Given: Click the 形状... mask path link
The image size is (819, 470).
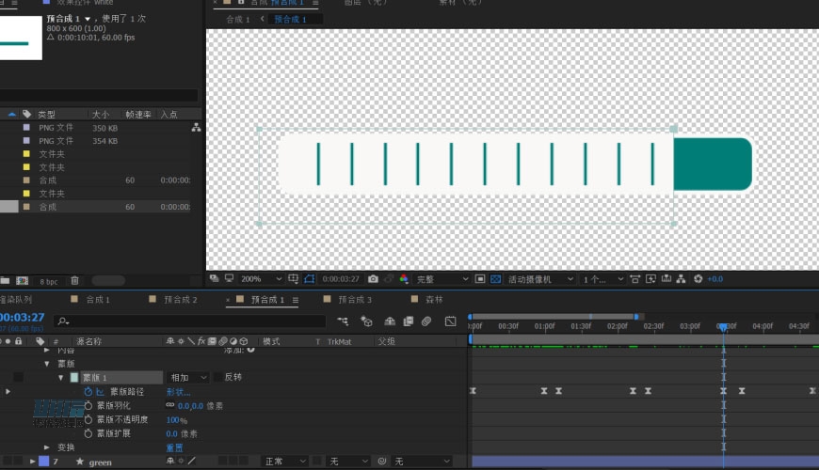Looking at the screenshot, I should 178,391.
